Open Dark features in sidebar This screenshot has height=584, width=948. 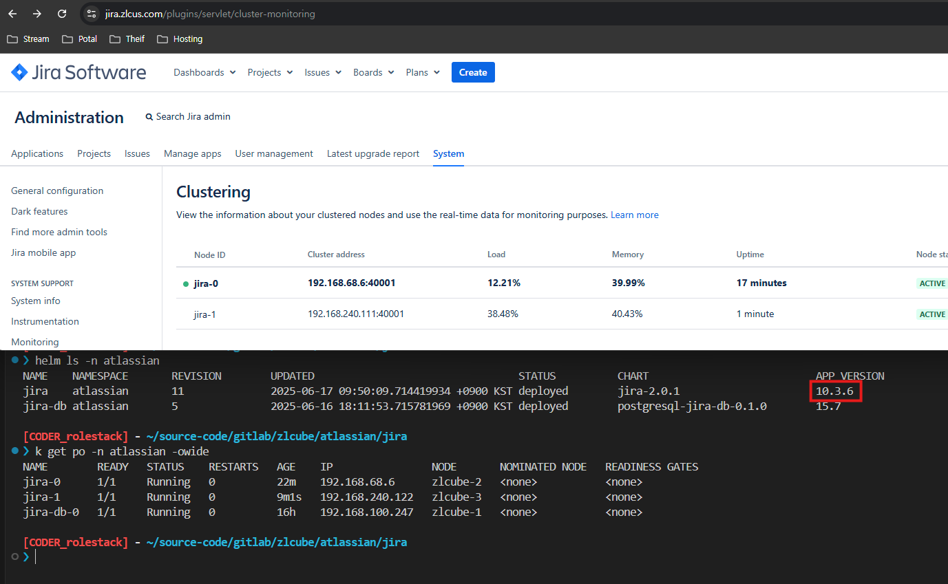point(39,212)
